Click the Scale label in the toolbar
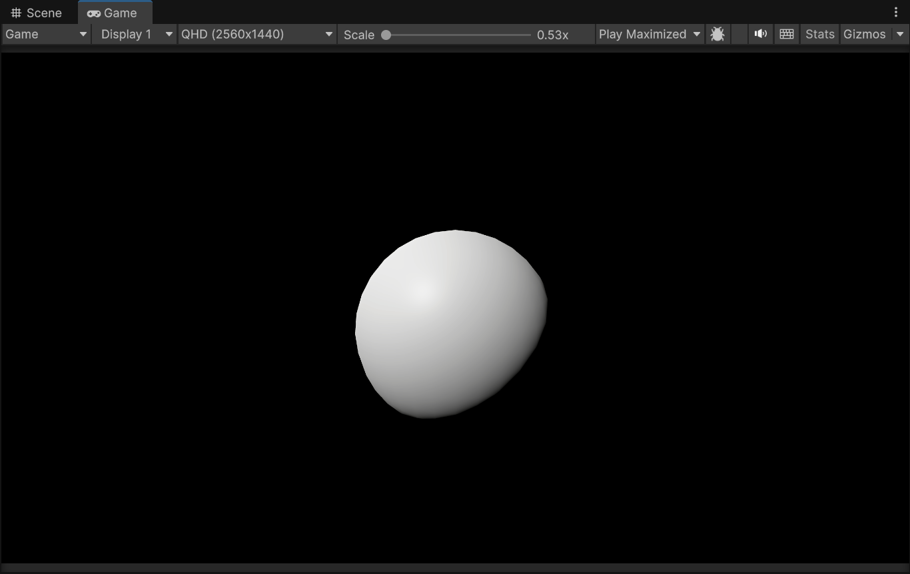 (358, 35)
